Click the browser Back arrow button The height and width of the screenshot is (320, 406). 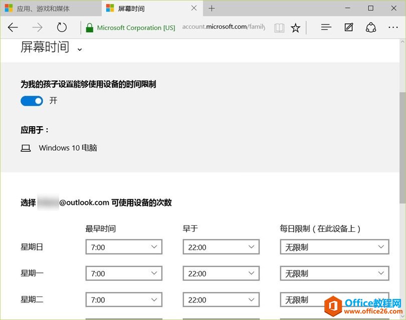13,28
